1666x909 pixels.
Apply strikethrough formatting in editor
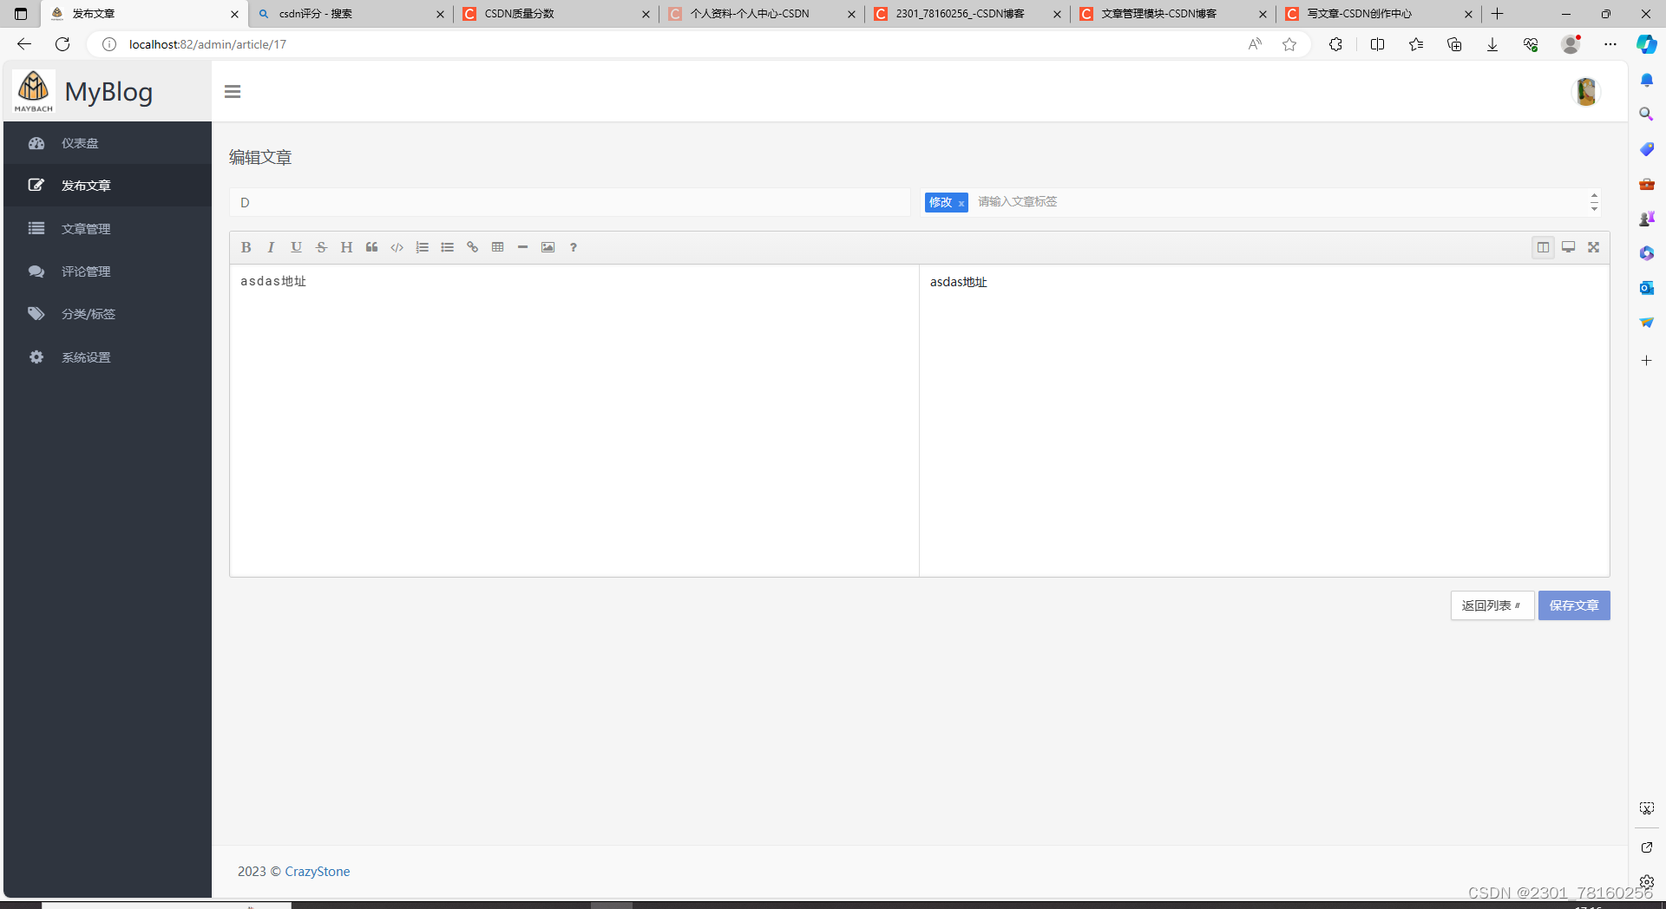tap(321, 247)
